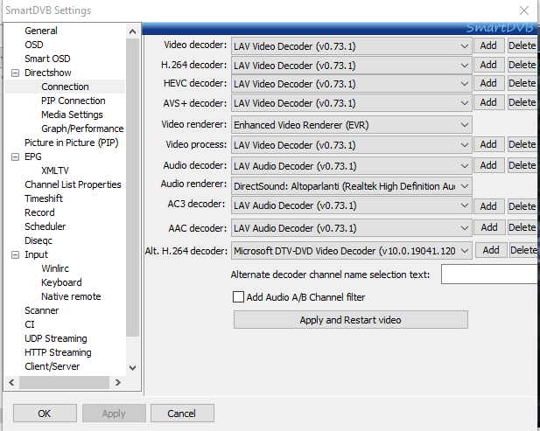The image size is (540, 431).
Task: Delete the H.264 decoder filter
Action: coord(522,65)
